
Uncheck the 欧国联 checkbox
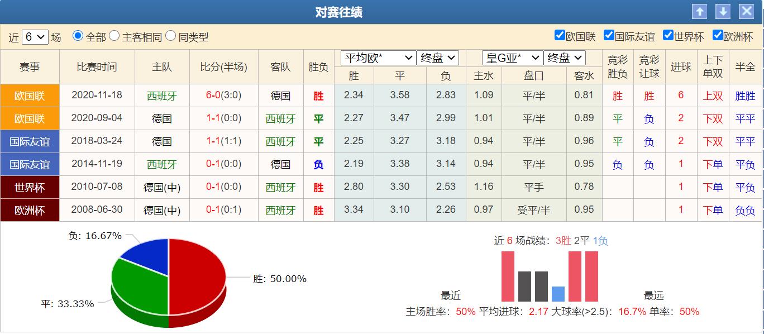pos(558,34)
